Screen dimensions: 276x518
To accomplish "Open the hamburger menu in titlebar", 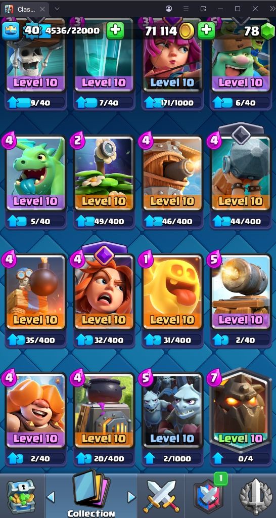I will 186,9.
